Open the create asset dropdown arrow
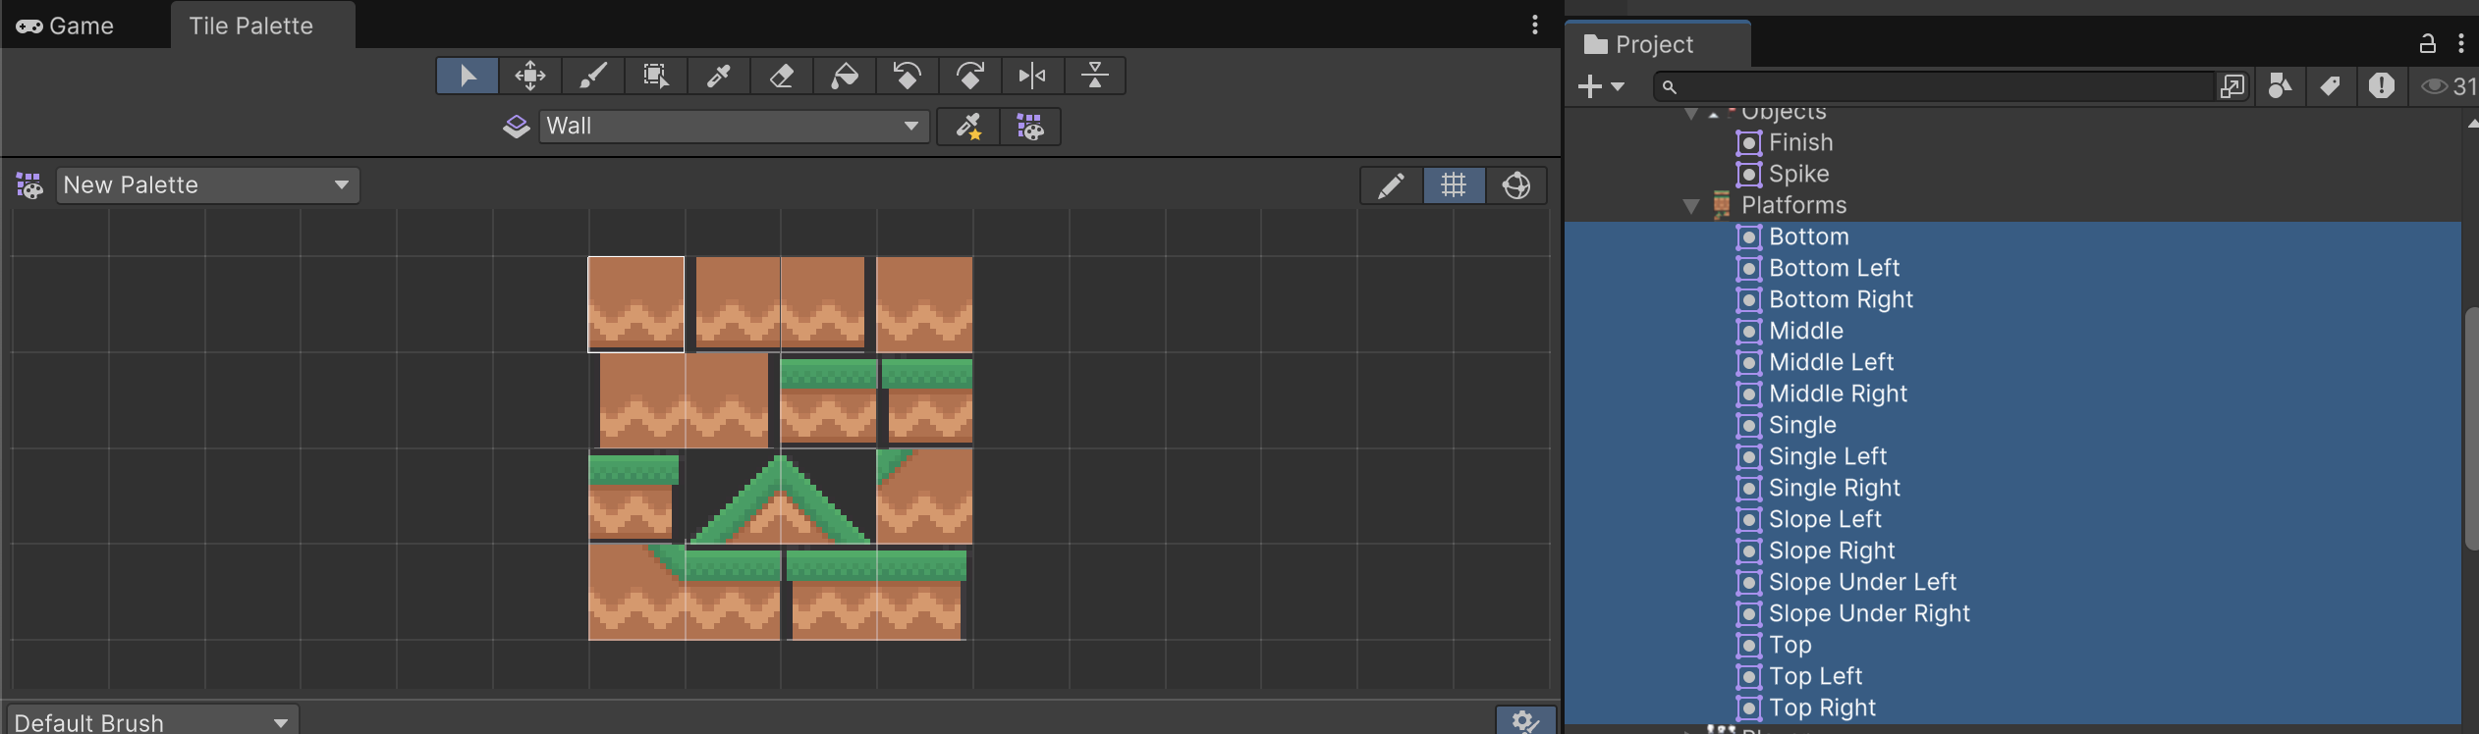 coord(1618,86)
